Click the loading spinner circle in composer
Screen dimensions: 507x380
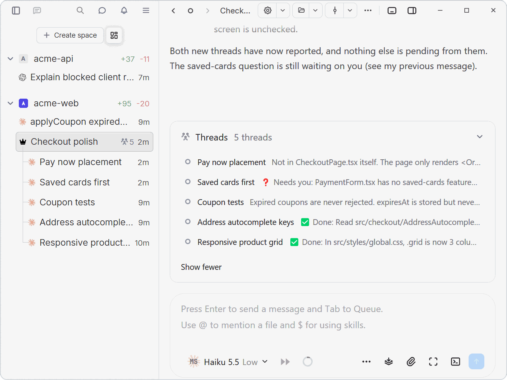click(308, 362)
